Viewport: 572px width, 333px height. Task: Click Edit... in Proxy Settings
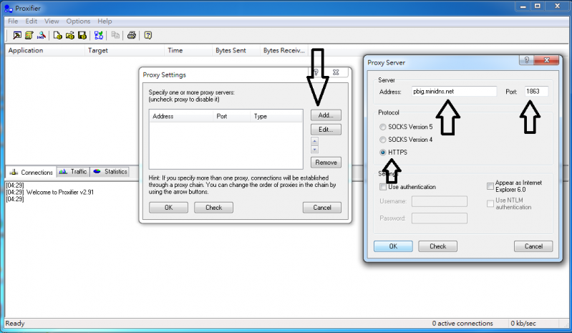coord(326,130)
